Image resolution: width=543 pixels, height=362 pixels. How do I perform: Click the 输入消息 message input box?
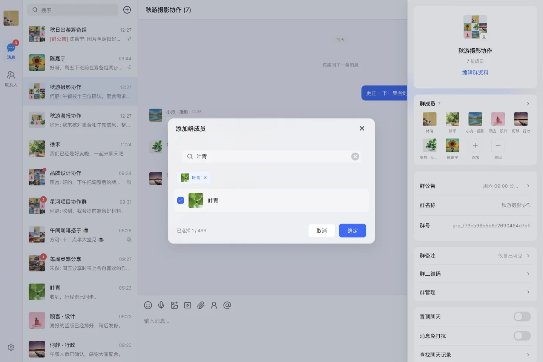click(x=273, y=336)
